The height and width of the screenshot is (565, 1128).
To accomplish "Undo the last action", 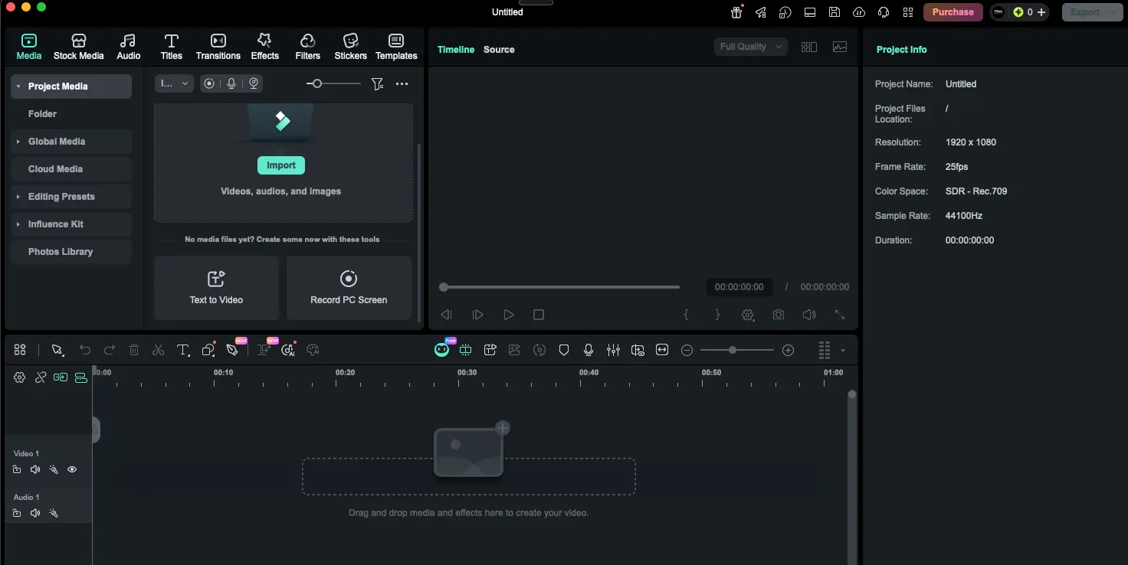I will click(85, 350).
